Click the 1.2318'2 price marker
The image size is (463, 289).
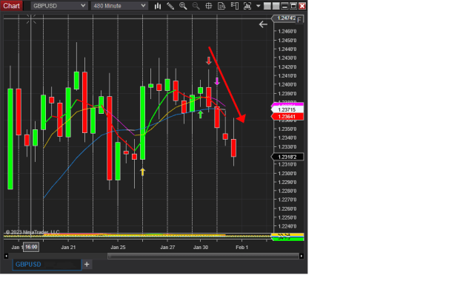tap(287, 157)
